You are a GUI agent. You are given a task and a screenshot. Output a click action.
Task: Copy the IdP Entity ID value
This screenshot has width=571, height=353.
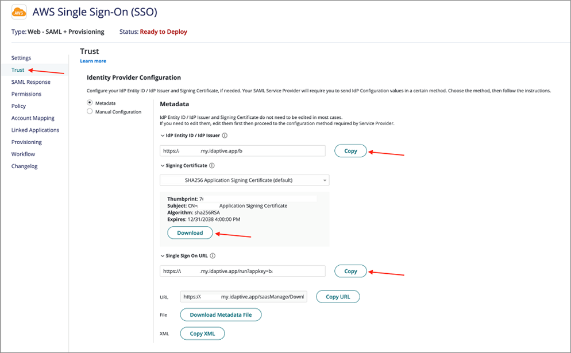[350, 151]
